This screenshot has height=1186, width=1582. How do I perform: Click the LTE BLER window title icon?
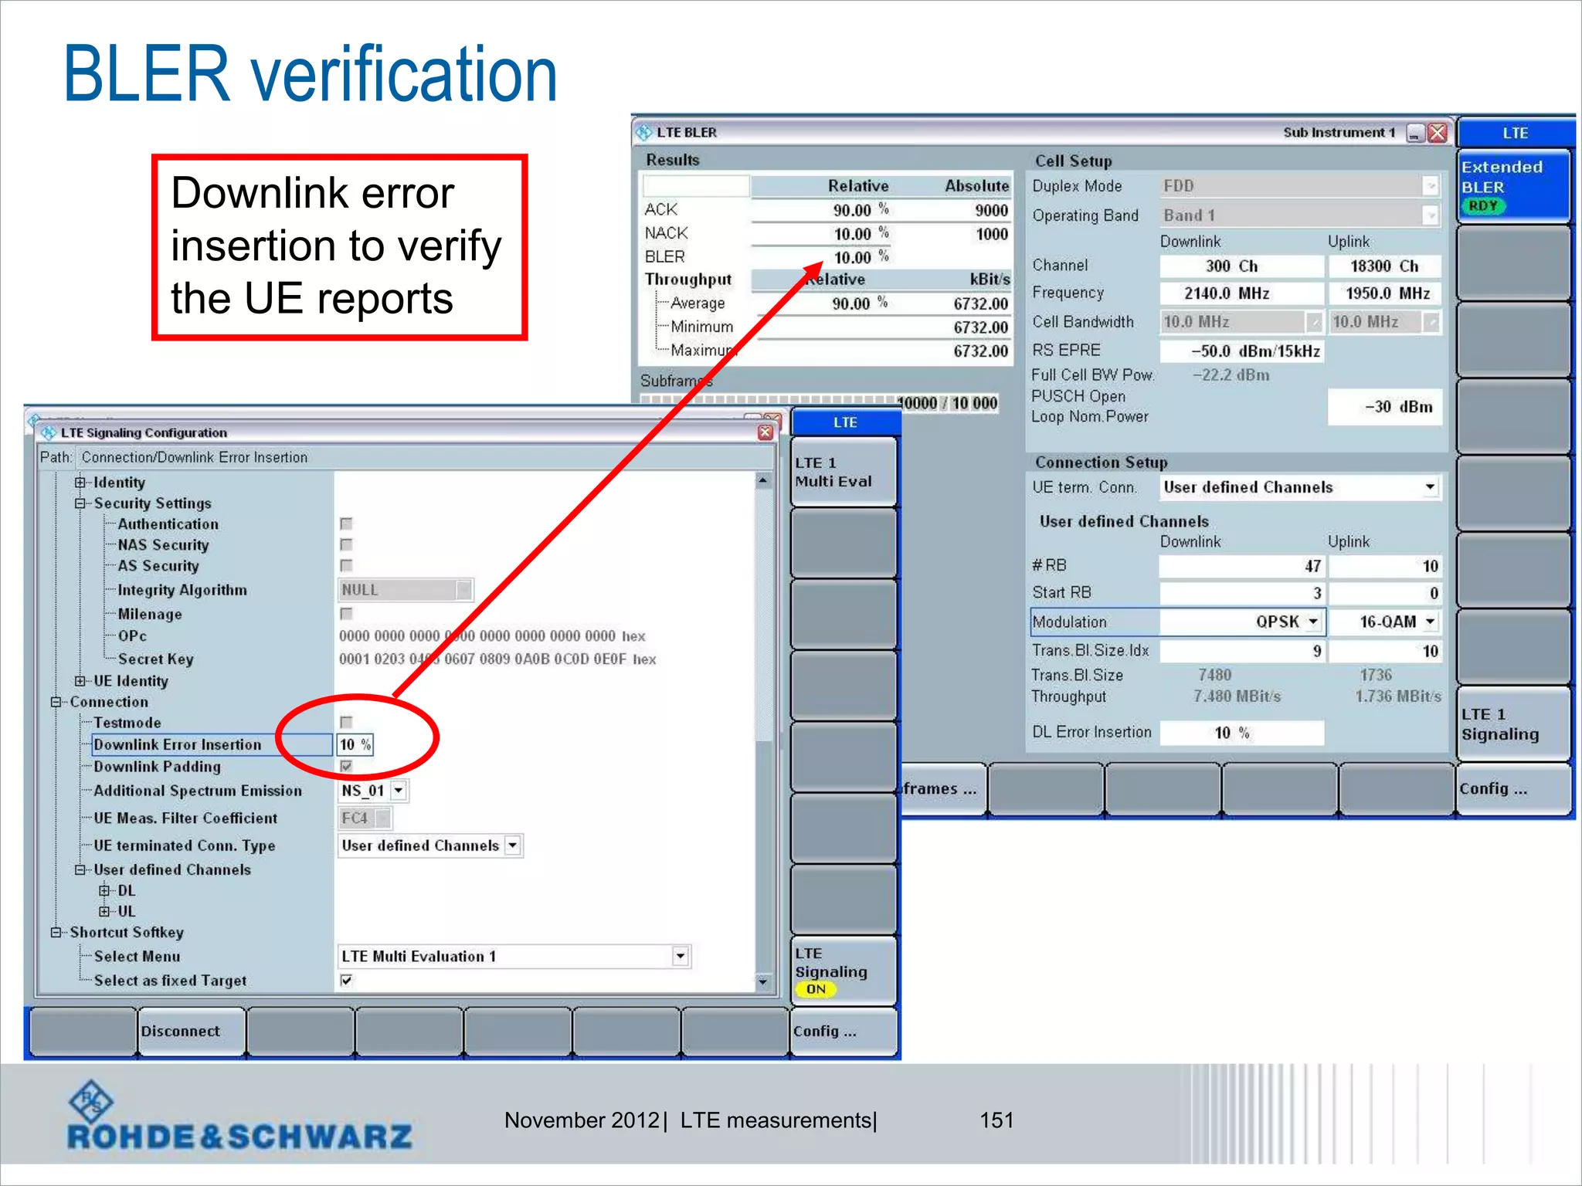[x=644, y=132]
